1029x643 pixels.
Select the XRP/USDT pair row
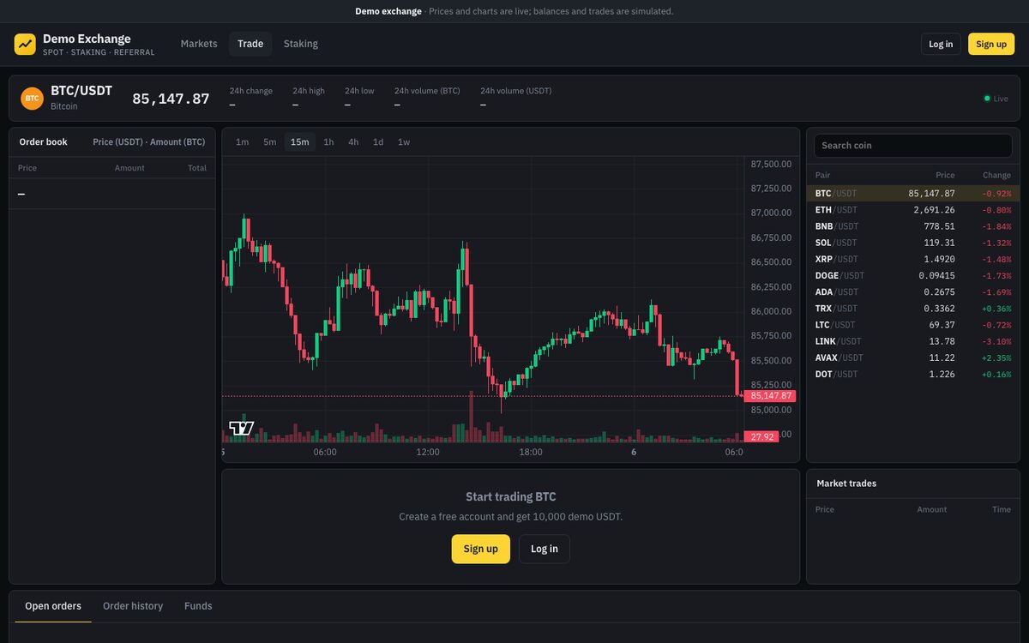913,259
